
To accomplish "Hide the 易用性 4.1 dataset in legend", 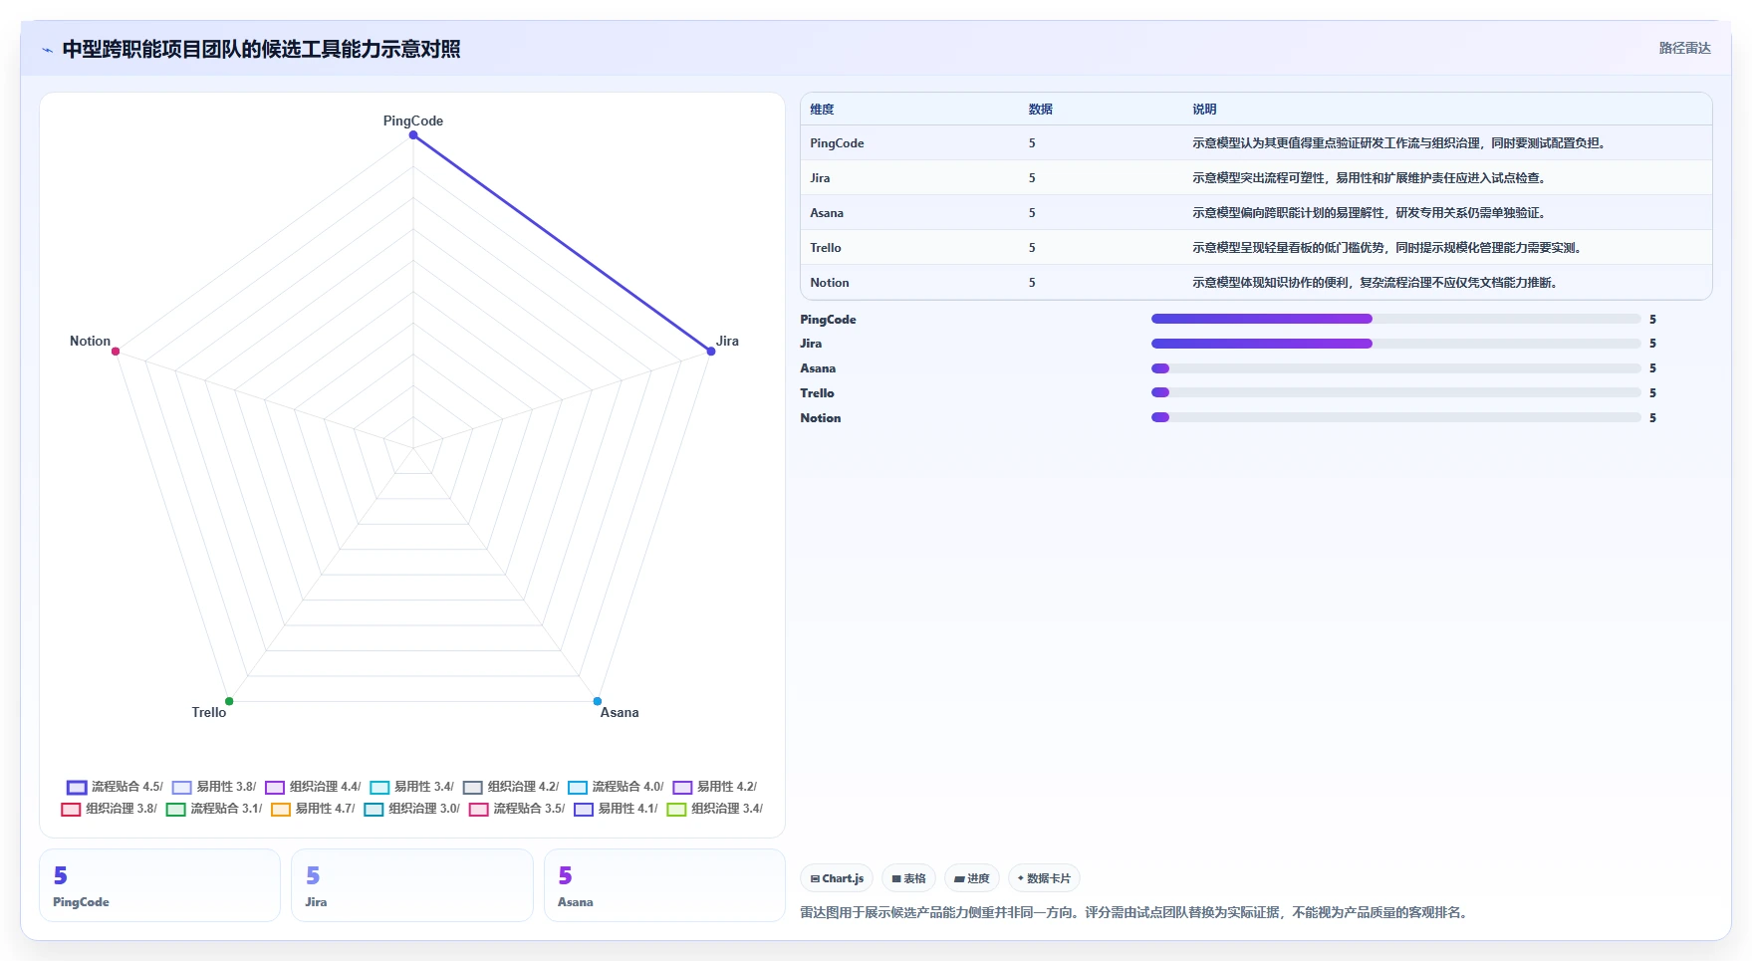I will [x=616, y=809].
